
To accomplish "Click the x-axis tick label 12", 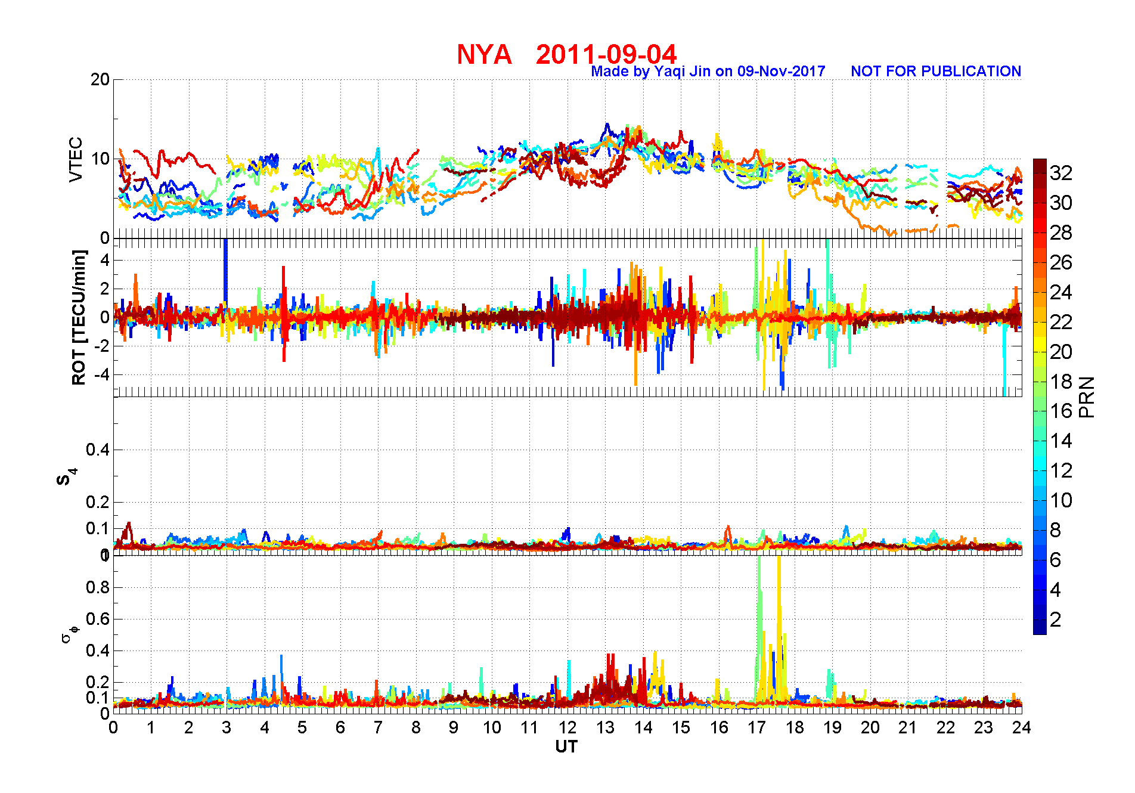I will pyautogui.click(x=567, y=727).
